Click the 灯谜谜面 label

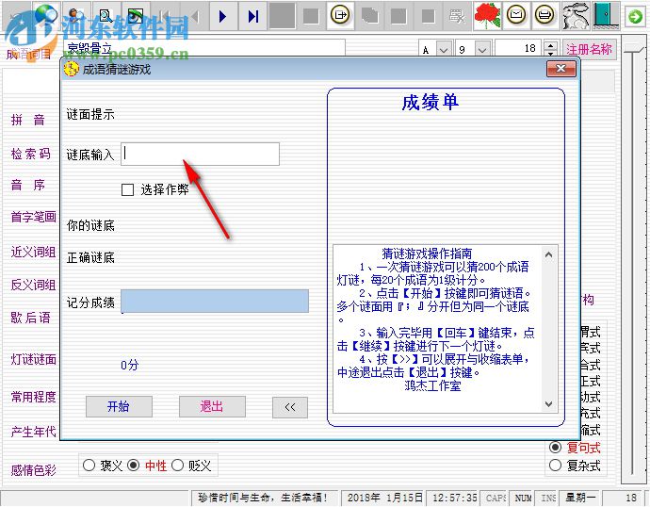click(x=34, y=359)
